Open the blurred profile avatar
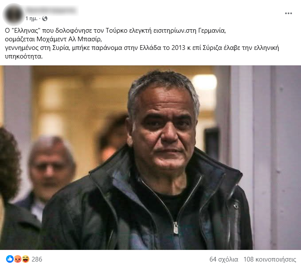 pos(13,14)
